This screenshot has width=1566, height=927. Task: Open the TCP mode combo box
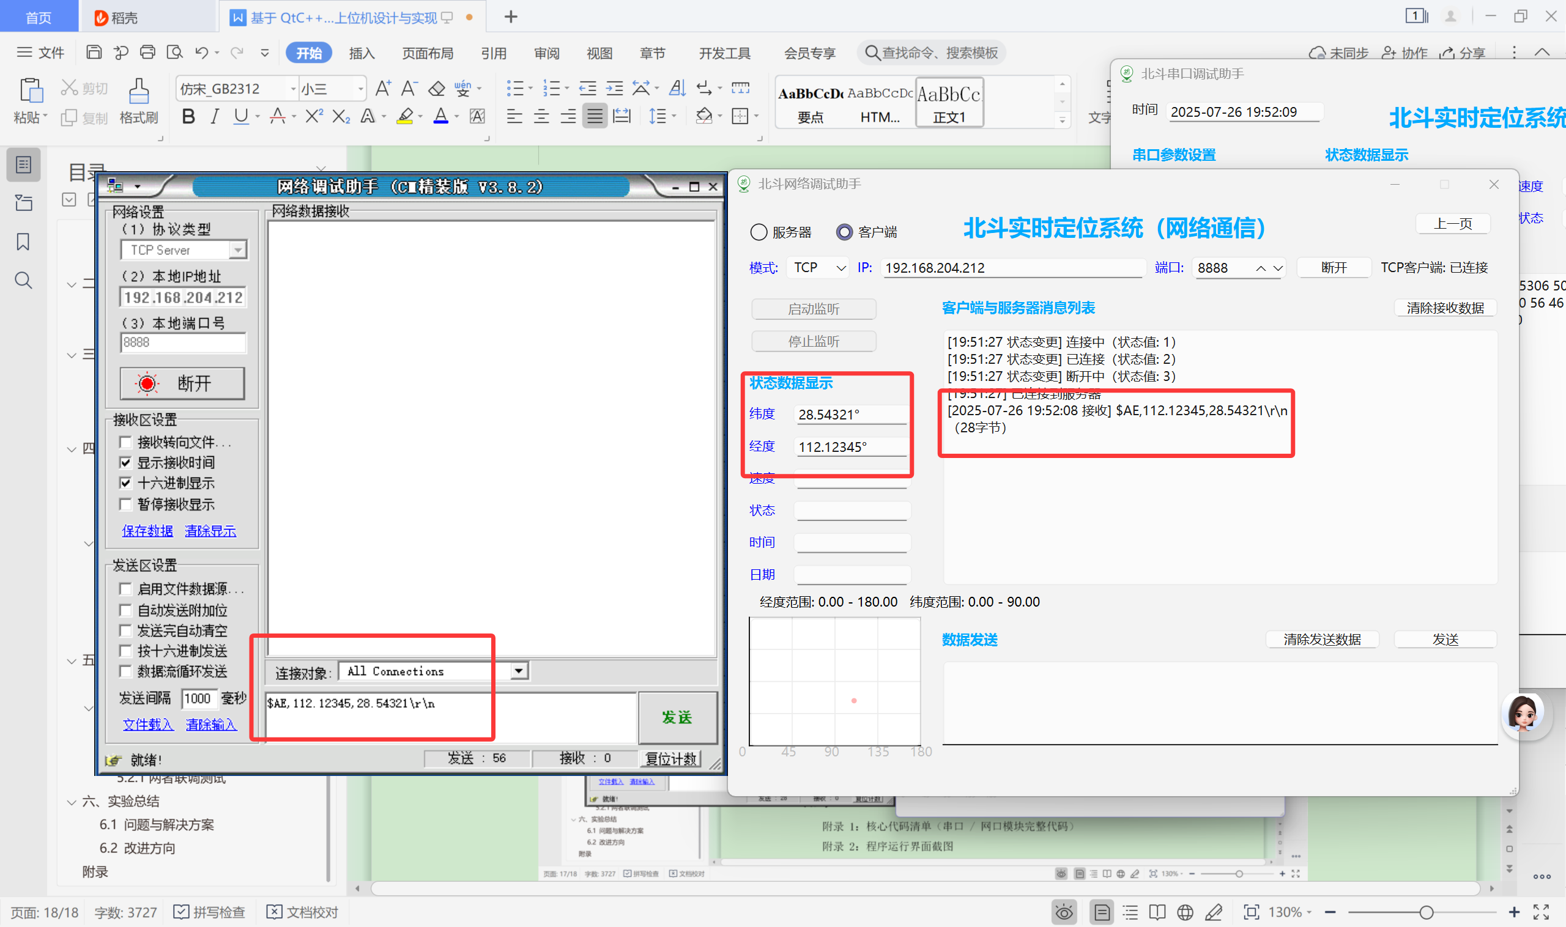point(818,268)
